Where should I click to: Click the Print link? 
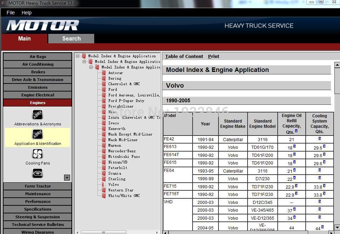click(214, 56)
